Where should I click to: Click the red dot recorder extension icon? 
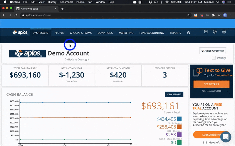(202, 15)
